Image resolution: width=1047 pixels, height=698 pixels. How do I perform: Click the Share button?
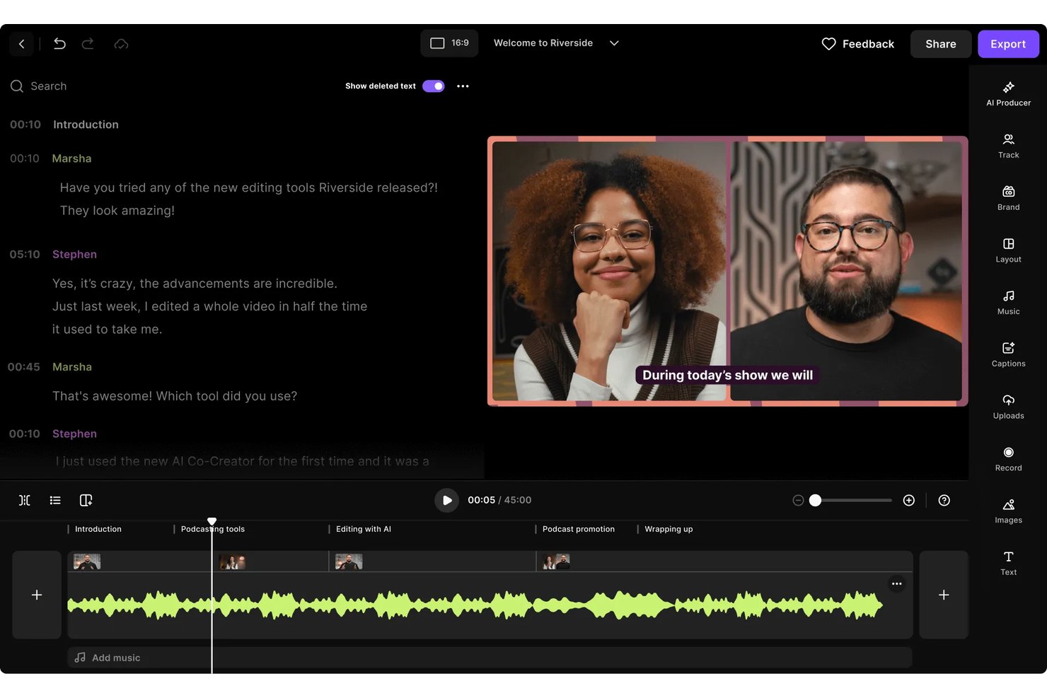[x=940, y=44]
